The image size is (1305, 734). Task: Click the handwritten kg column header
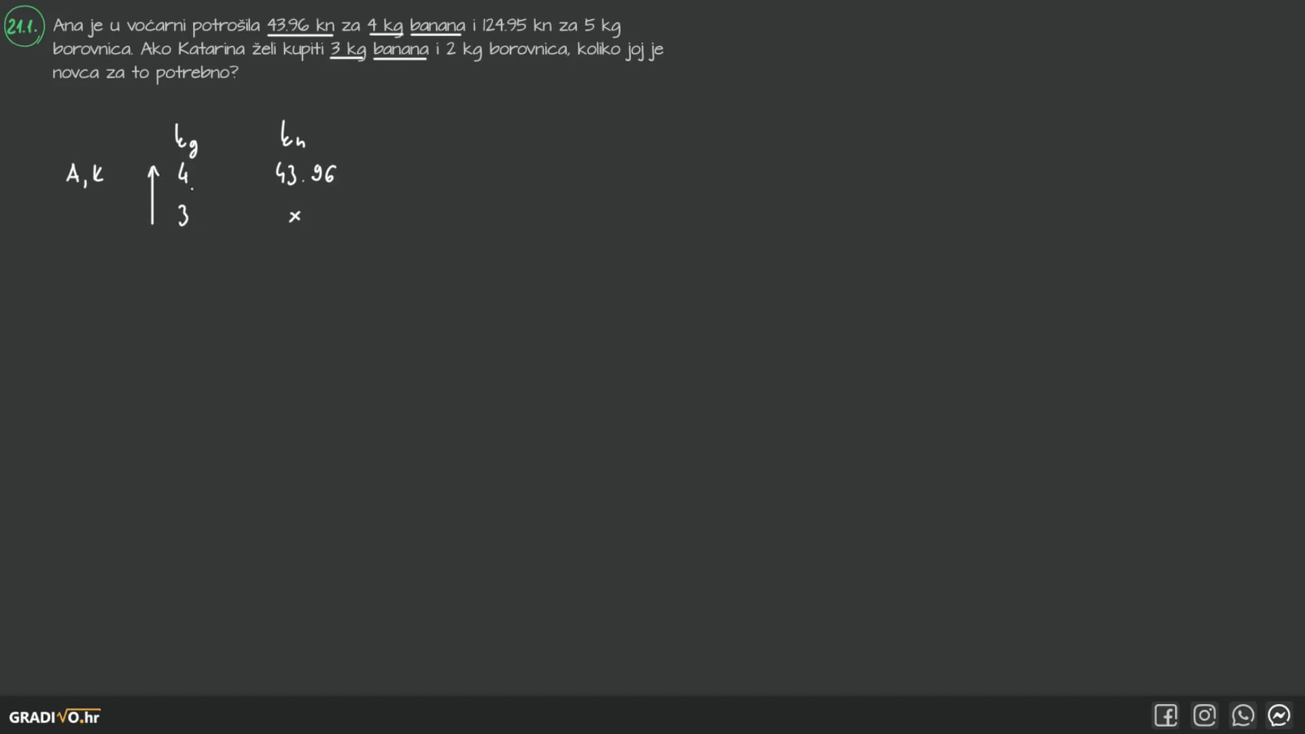click(x=186, y=140)
